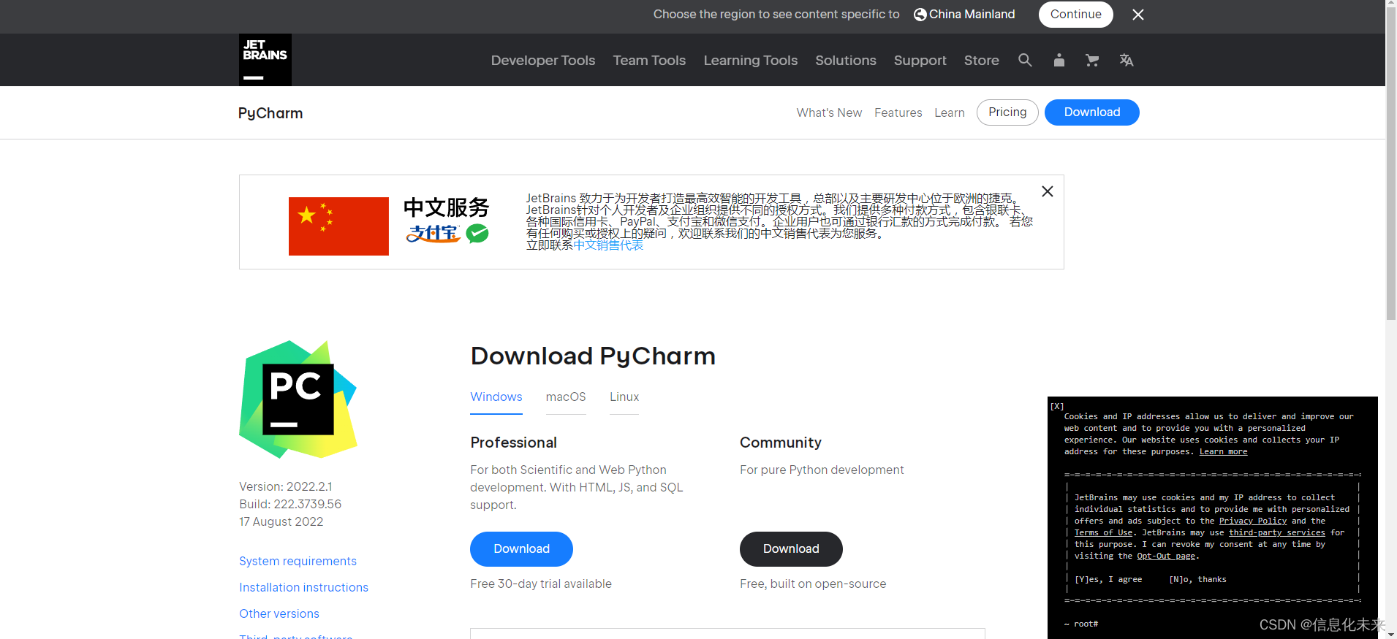Open the Solutions menu
The image size is (1397, 639).
(846, 61)
